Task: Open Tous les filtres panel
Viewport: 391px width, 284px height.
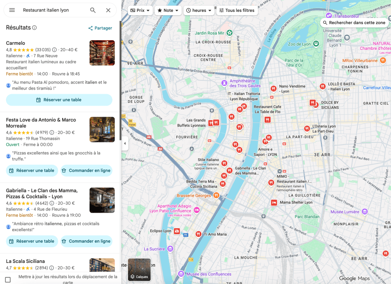Action: (x=237, y=10)
